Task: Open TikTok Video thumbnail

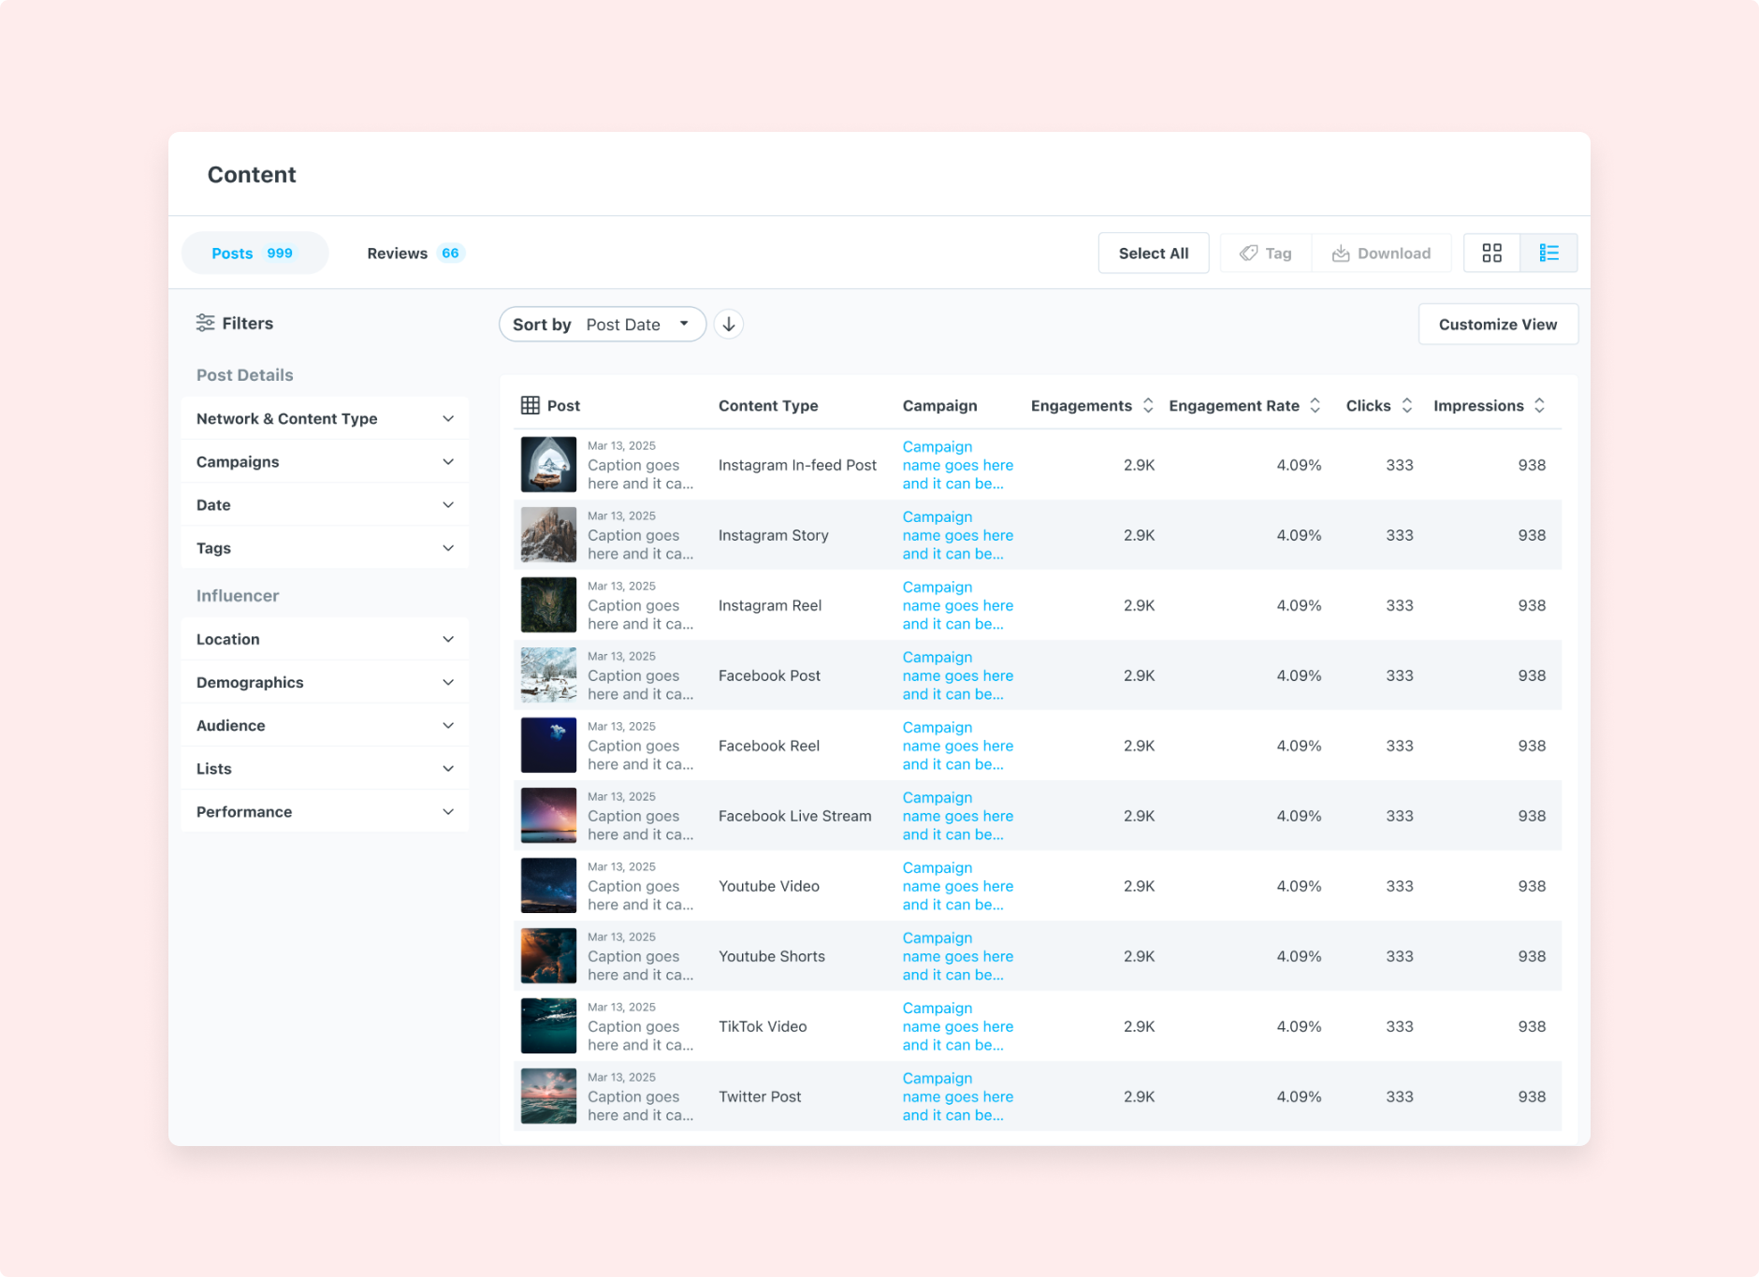Action: click(x=548, y=1025)
